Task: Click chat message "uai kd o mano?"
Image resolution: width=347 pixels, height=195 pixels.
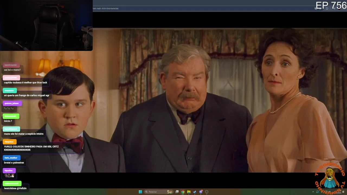Action: coord(12,70)
